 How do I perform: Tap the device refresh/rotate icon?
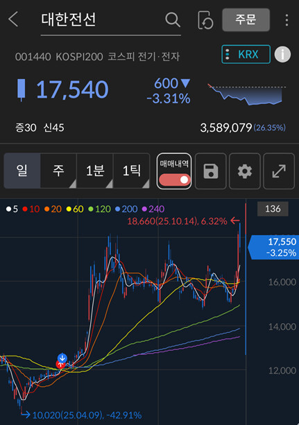pyautogui.click(x=205, y=20)
